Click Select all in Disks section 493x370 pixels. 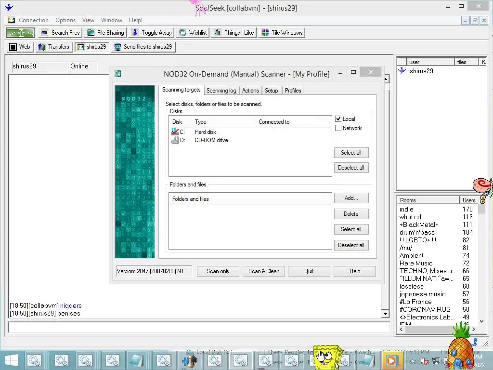351,153
